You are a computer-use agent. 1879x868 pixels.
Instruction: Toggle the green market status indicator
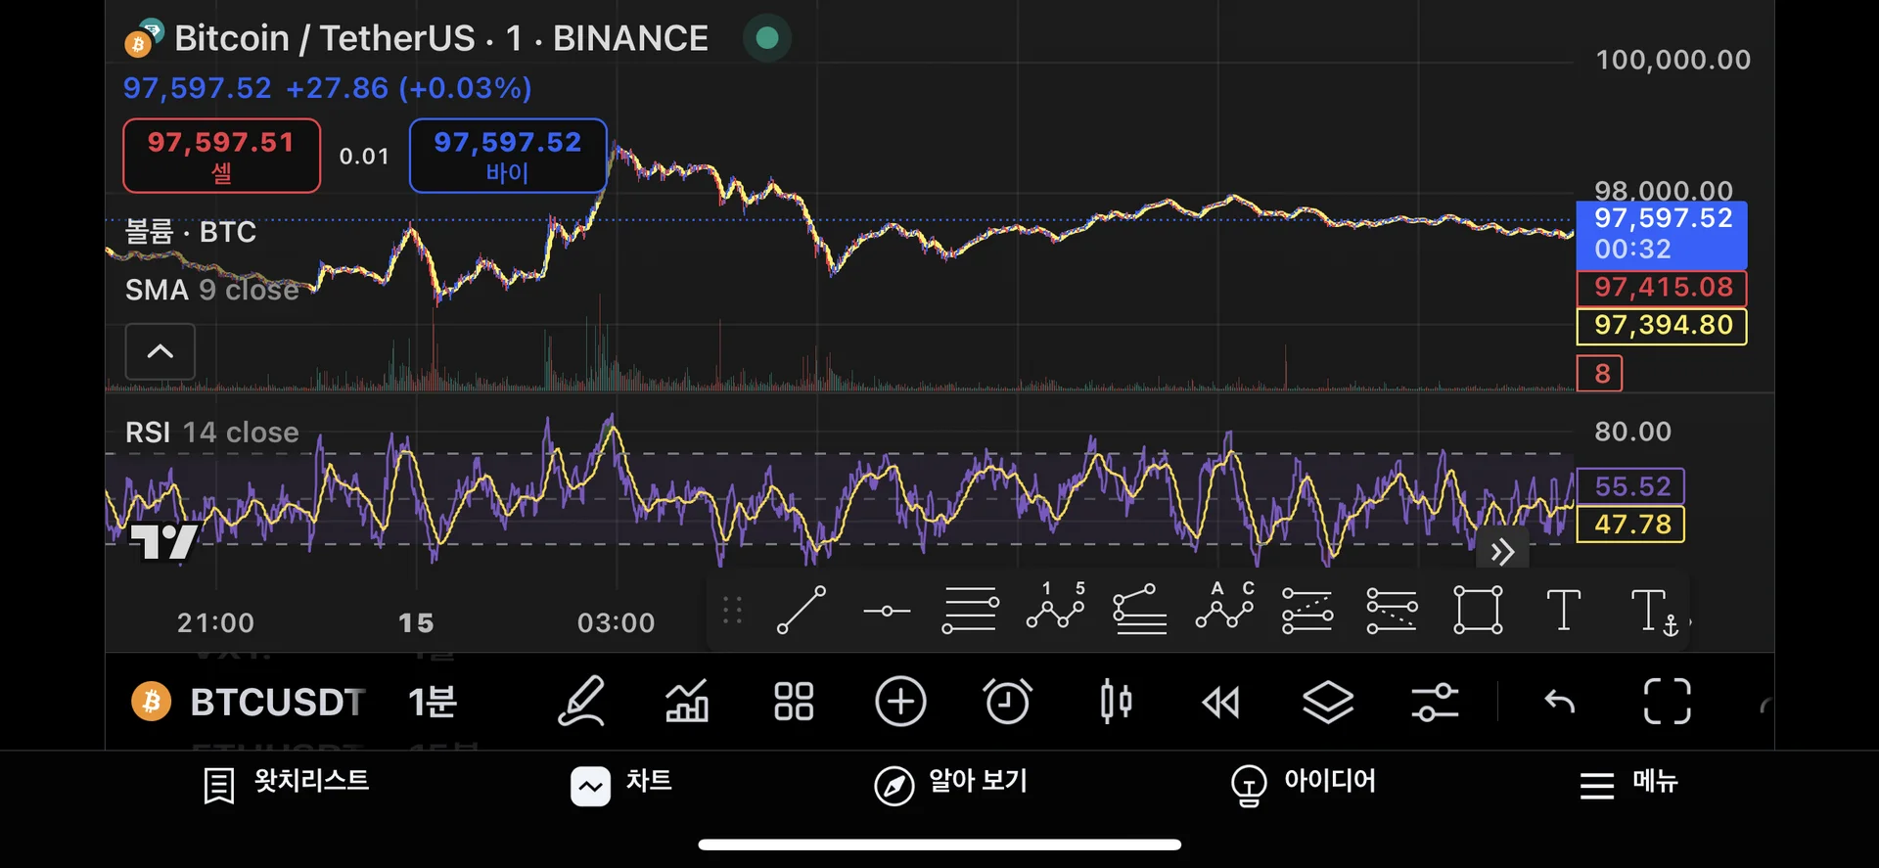pos(767,38)
